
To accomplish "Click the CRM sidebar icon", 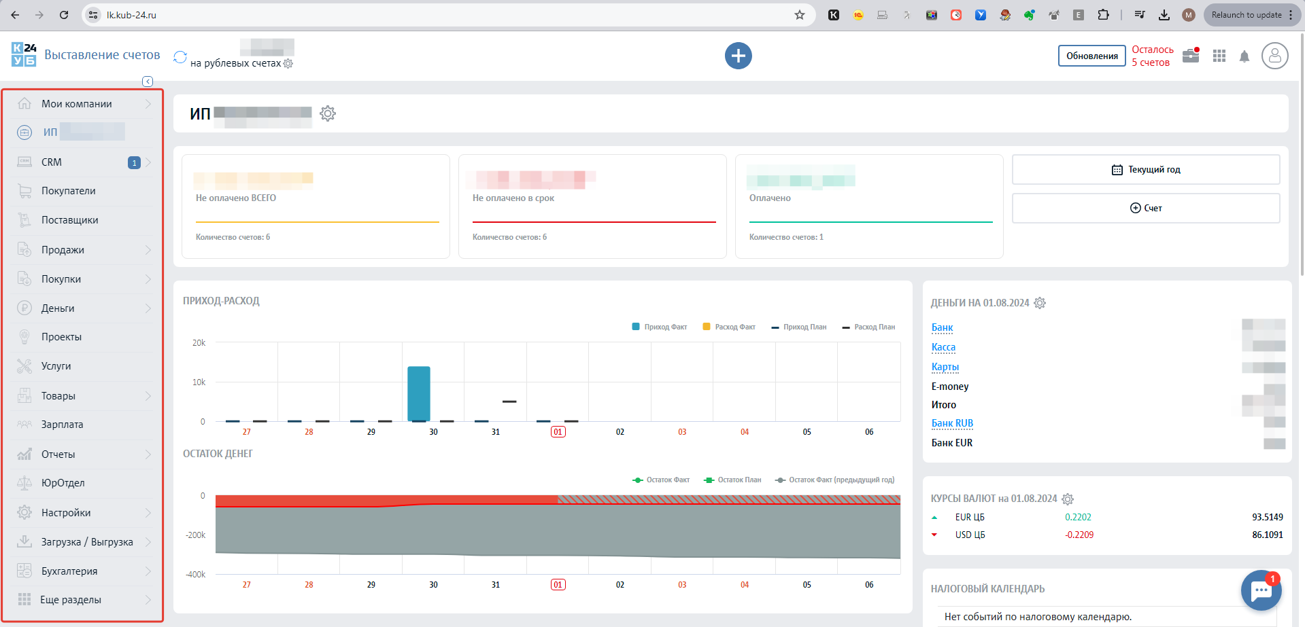I will click(24, 162).
